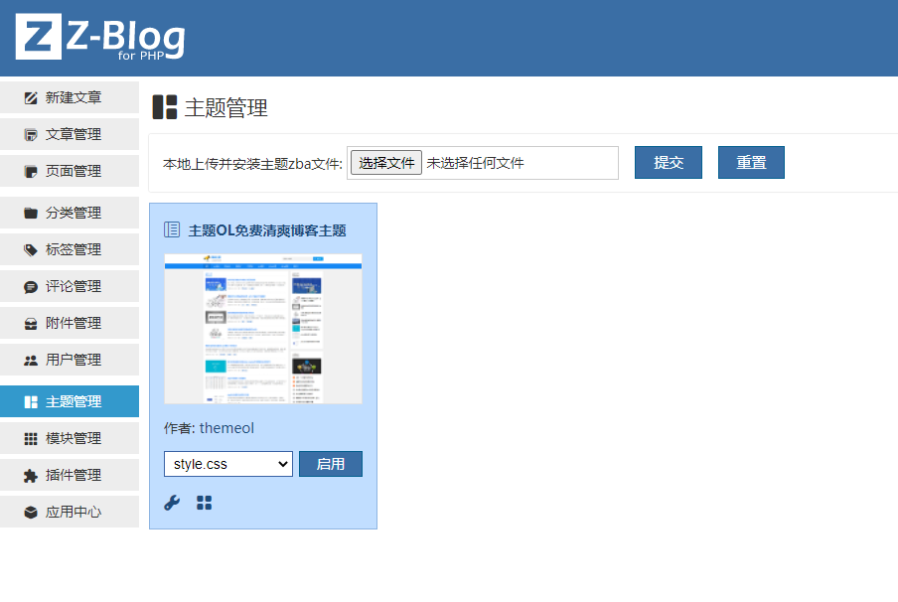This screenshot has height=602, width=898.
Task: Click the 模块管理 grid icon
Action: coord(31,439)
